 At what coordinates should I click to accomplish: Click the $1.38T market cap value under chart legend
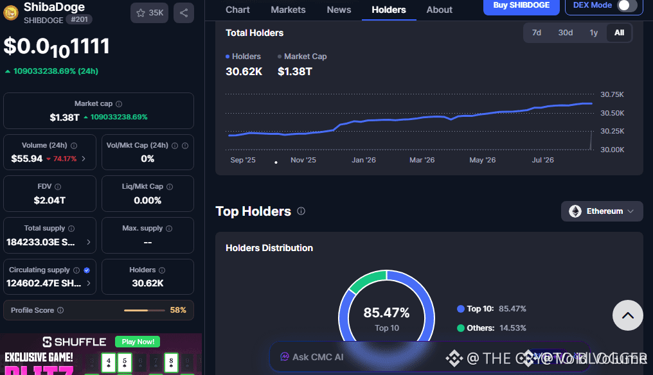[295, 71]
